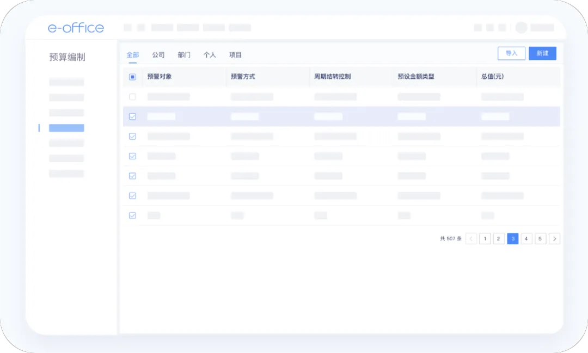The width and height of the screenshot is (588, 353).
Task: Uncheck the checkbox in the highlighted row
Action: click(x=132, y=116)
